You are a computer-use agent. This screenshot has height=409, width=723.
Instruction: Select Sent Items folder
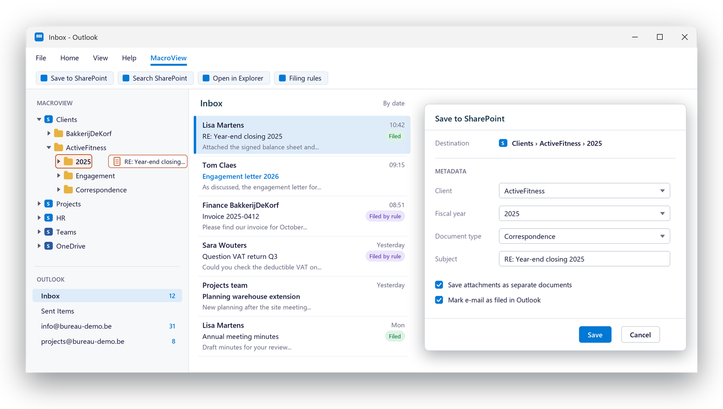(x=107, y=311)
